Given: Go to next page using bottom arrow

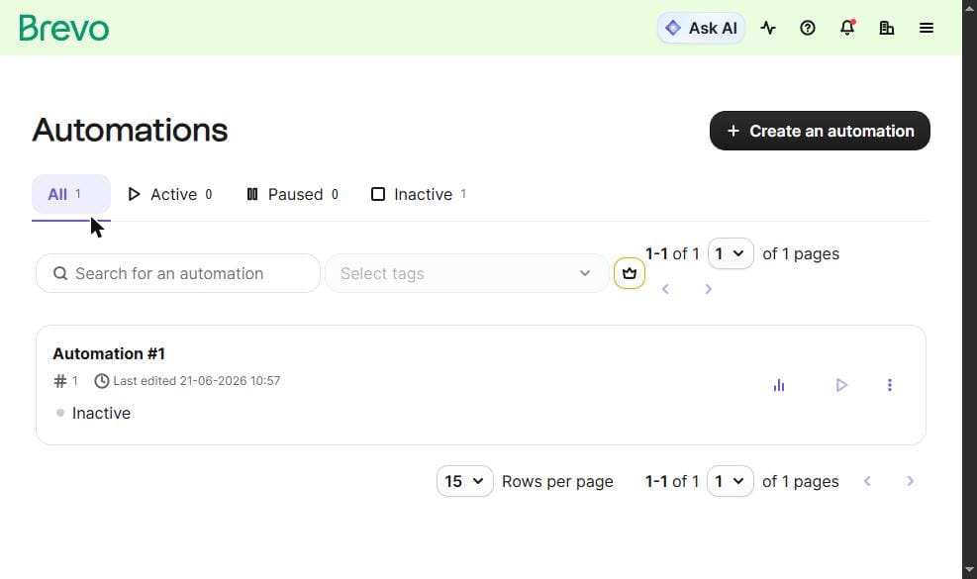Looking at the screenshot, I should [x=911, y=481].
